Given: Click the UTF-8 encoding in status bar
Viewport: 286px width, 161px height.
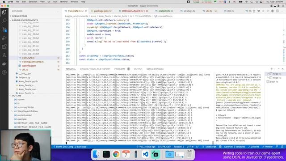Looking at the screenshot, I should tap(190, 147).
